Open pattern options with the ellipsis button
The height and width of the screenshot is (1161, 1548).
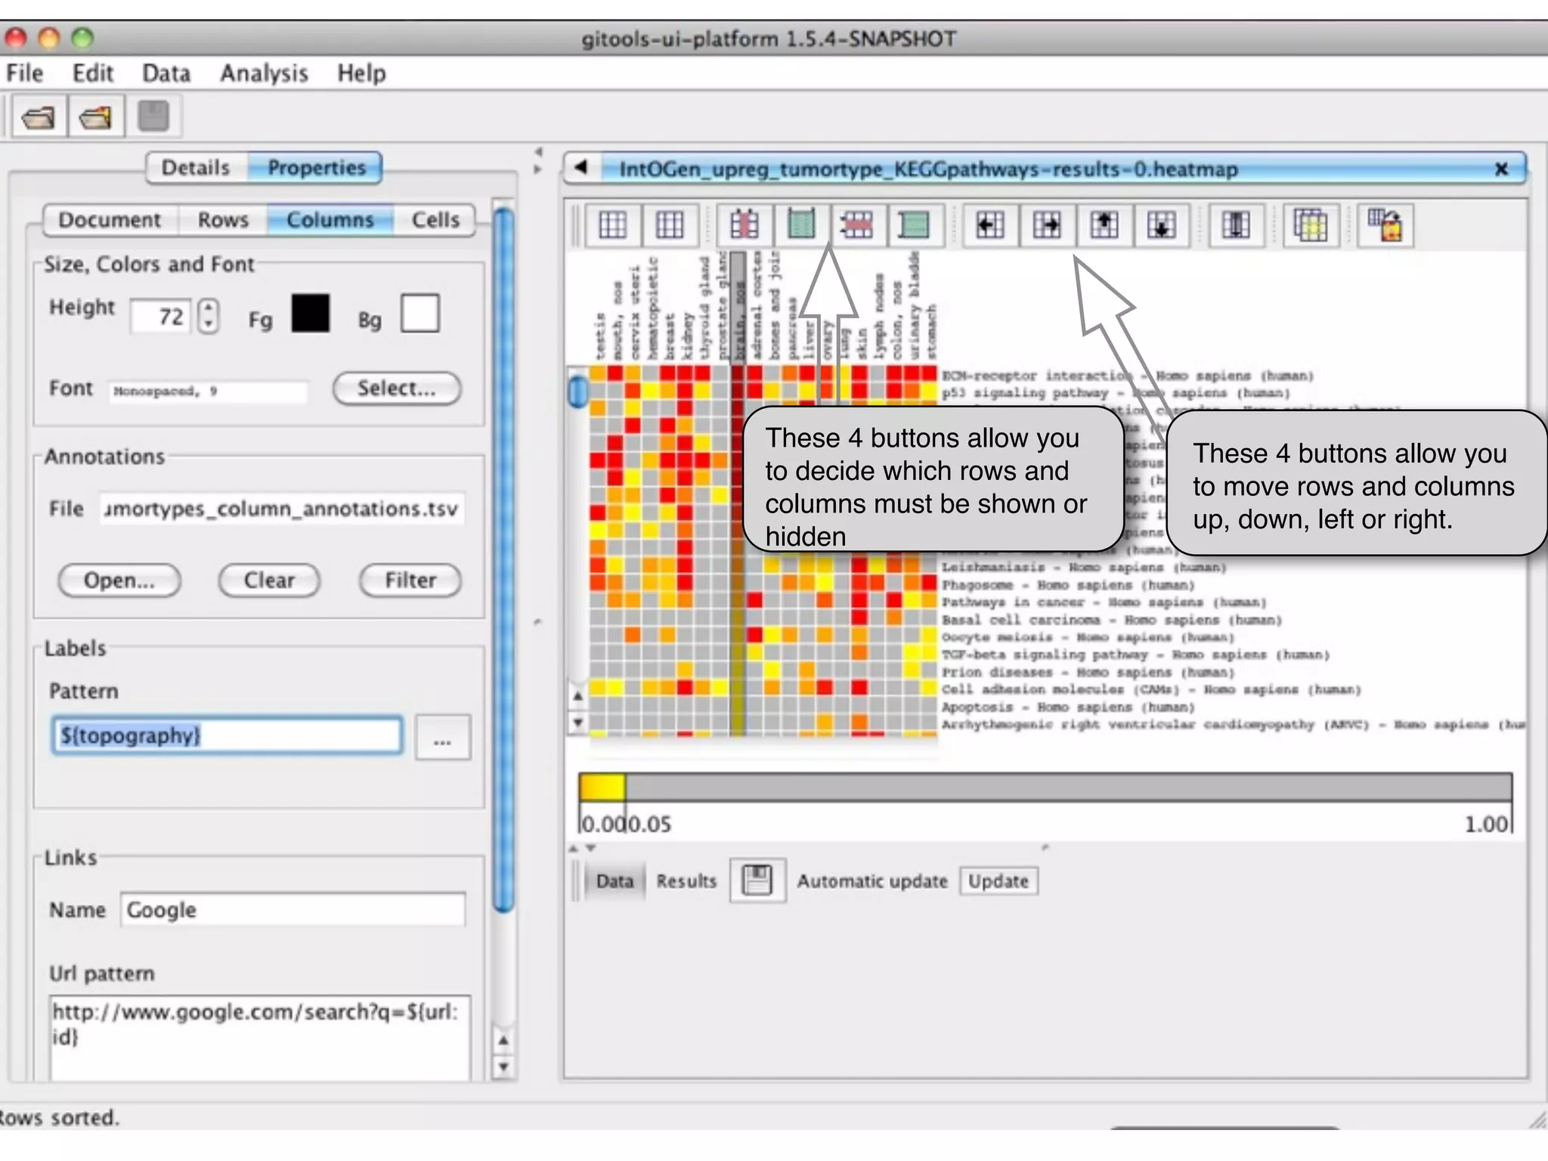(442, 737)
